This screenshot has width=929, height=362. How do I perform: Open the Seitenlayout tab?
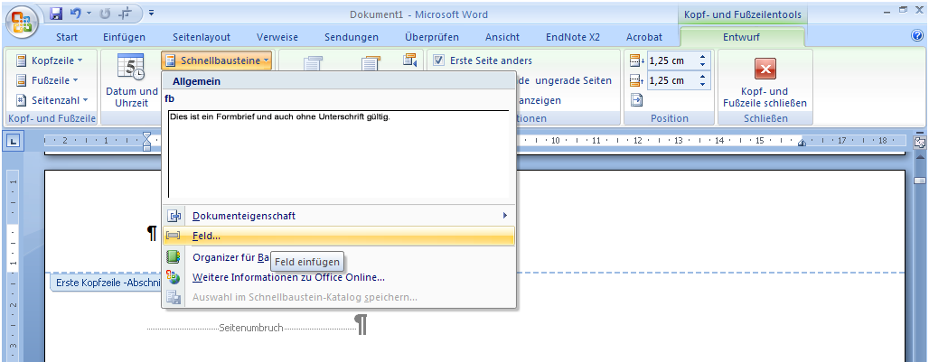coord(202,37)
